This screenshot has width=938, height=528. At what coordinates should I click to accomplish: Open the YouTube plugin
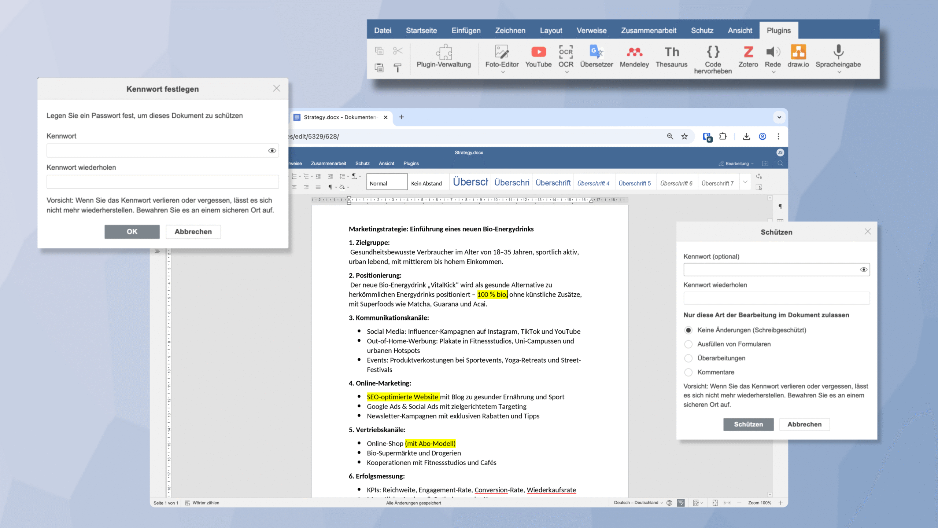pyautogui.click(x=538, y=56)
